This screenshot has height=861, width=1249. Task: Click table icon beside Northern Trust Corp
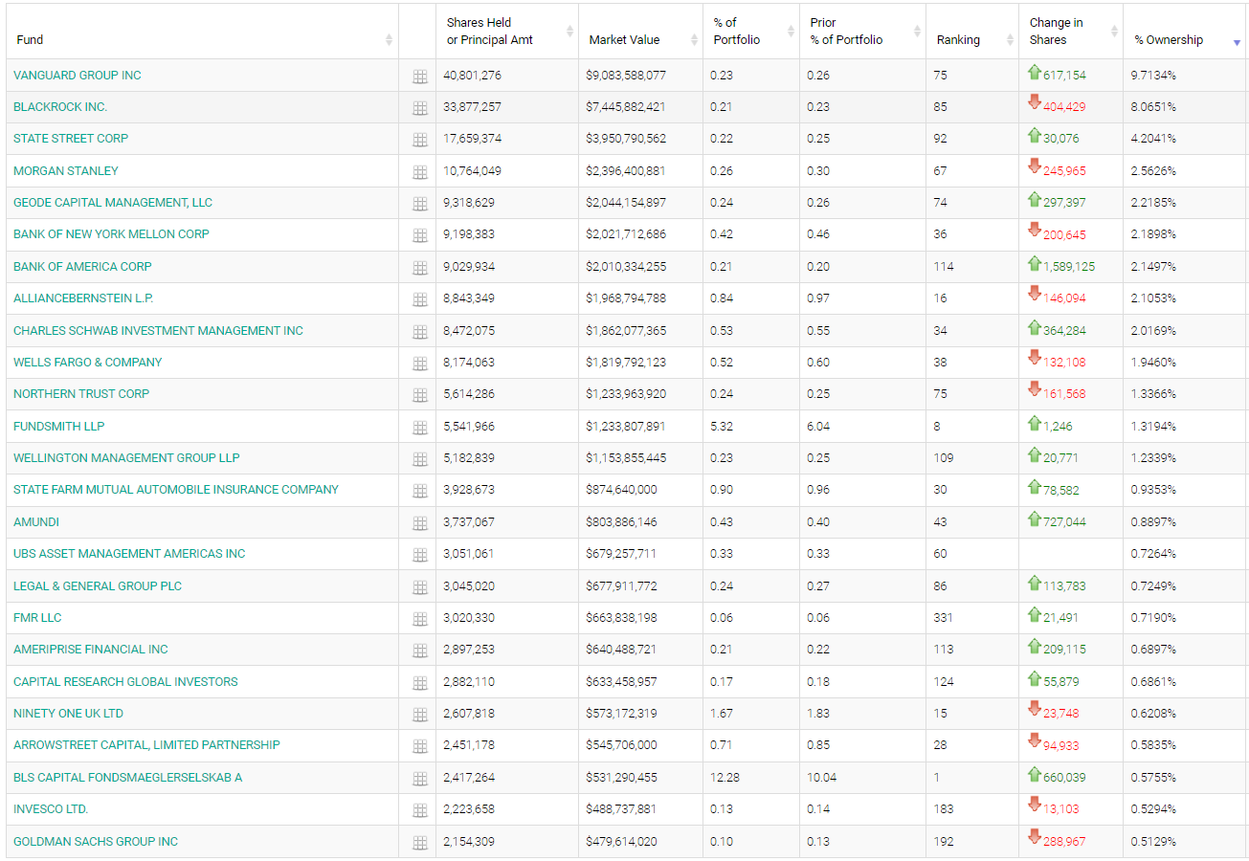(419, 395)
